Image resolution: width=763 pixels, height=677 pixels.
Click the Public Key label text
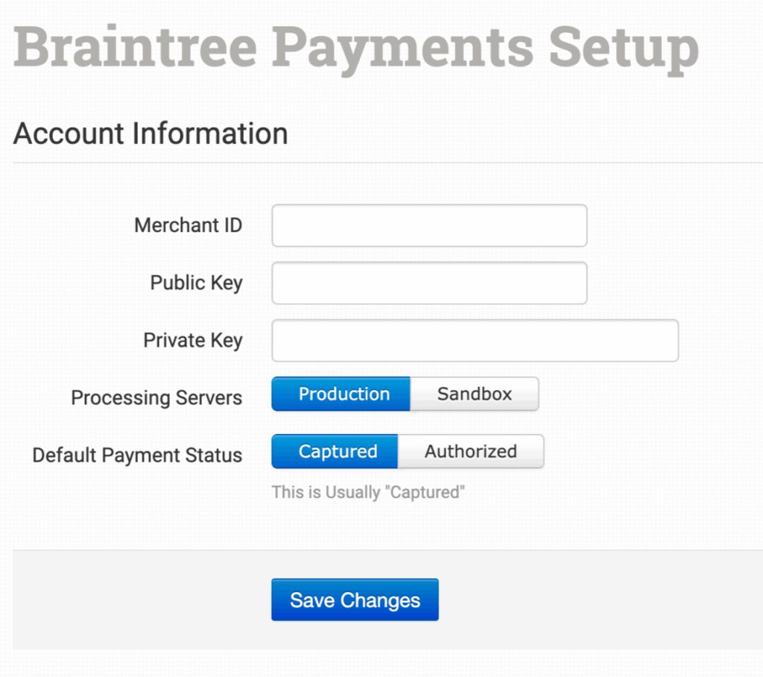[196, 283]
